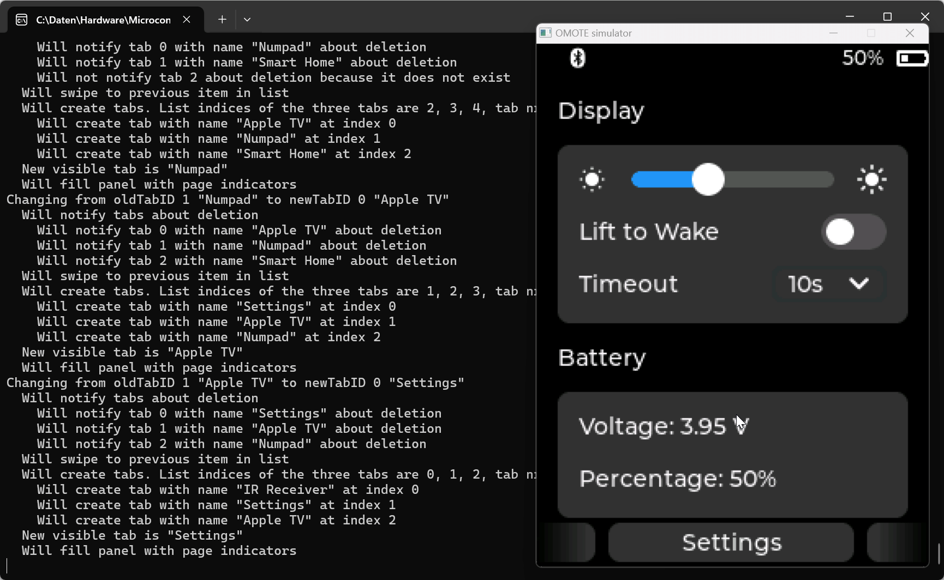Click the OMOTE simulator window icon
The height and width of the screenshot is (580, 944).
[x=545, y=33]
